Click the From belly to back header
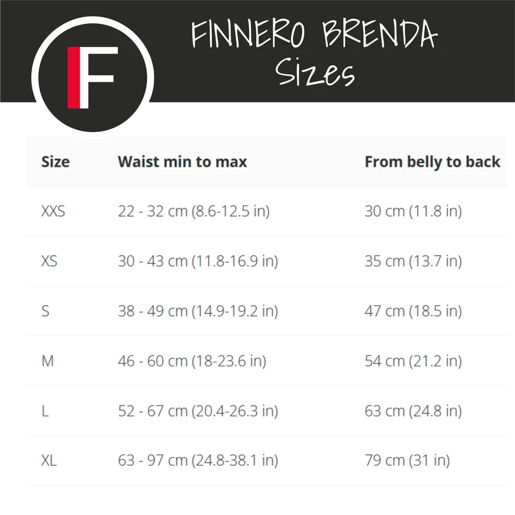Image resolution: width=515 pixels, height=515 pixels. [x=432, y=162]
